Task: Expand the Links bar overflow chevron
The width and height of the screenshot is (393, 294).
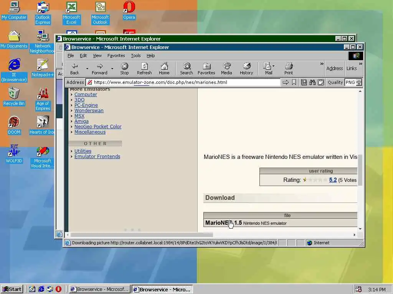Action: pos(360,64)
